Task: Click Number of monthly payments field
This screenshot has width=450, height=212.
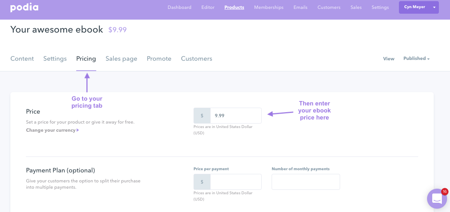Action: tap(306, 182)
